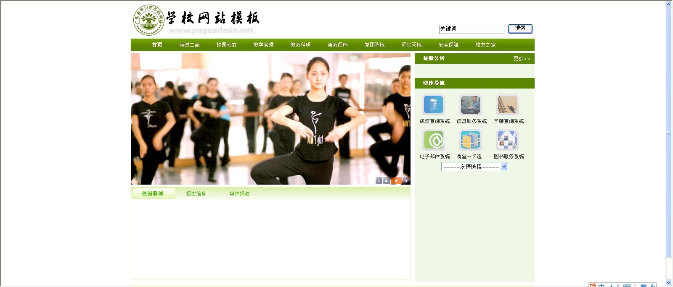Open 教学管理 navigation menu
Image resolution: width=673 pixels, height=287 pixels.
(x=263, y=45)
